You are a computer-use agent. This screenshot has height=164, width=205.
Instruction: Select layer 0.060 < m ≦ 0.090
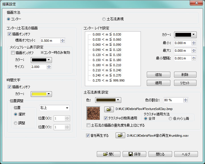click(107, 45)
